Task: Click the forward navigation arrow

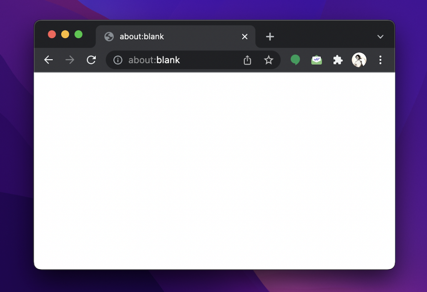Action: pyautogui.click(x=70, y=60)
